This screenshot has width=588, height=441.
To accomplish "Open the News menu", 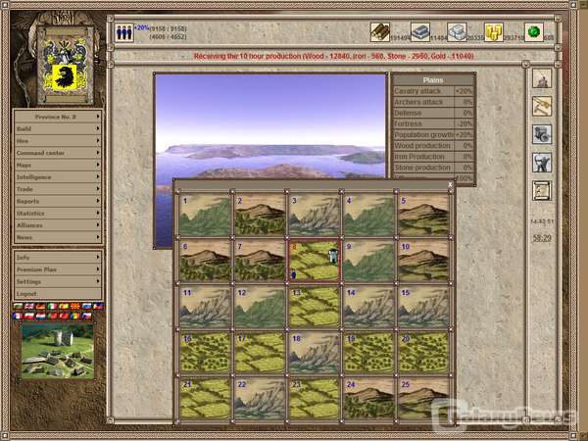I will (58, 237).
